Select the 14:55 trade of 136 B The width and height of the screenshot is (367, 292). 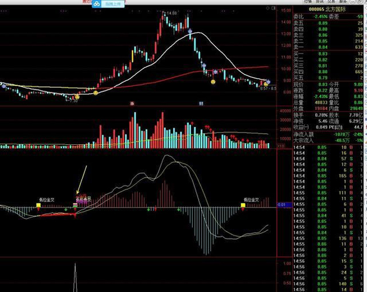click(328, 238)
